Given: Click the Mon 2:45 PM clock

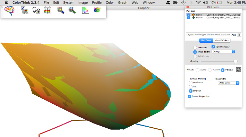Looking at the screenshot, I should (236, 2).
